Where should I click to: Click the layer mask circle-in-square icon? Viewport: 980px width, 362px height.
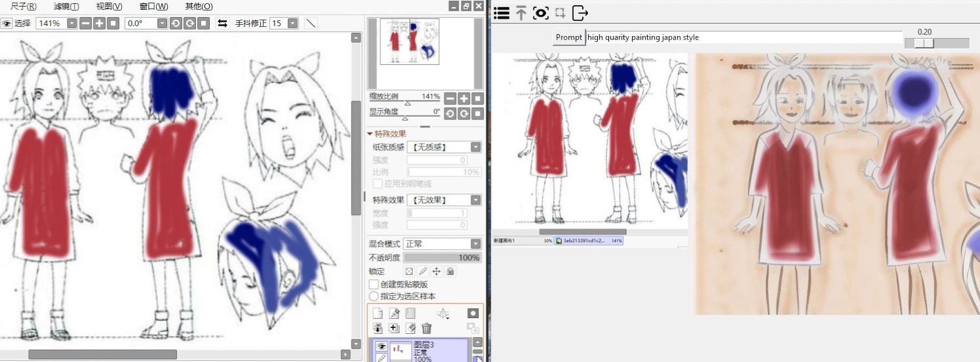[x=473, y=314]
